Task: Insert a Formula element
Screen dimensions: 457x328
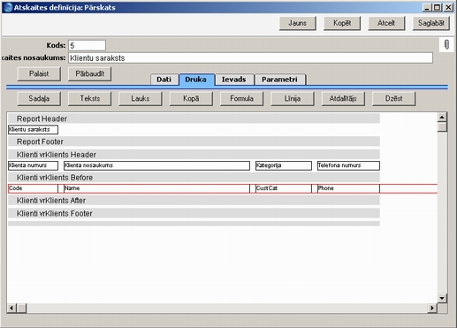Action: tap(242, 98)
